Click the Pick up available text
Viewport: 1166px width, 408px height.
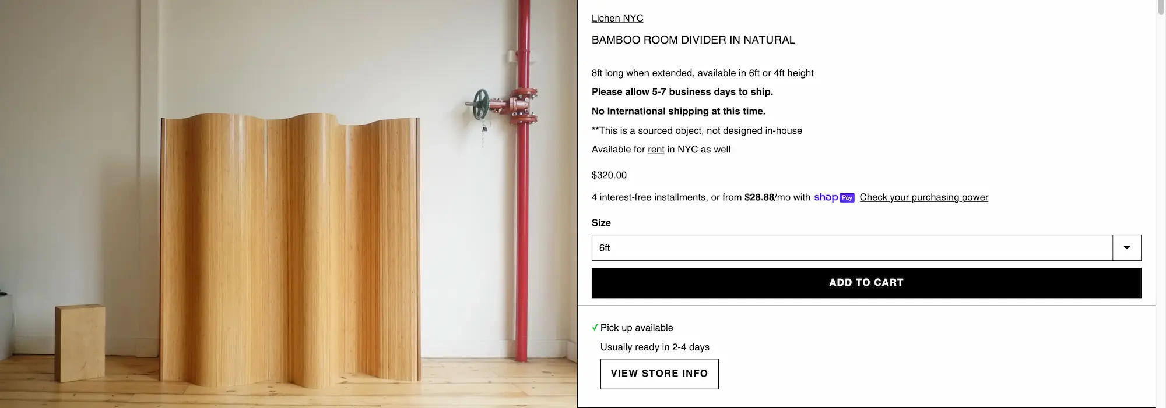637,328
